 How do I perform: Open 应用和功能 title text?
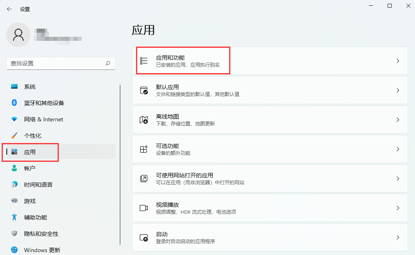[x=170, y=58]
